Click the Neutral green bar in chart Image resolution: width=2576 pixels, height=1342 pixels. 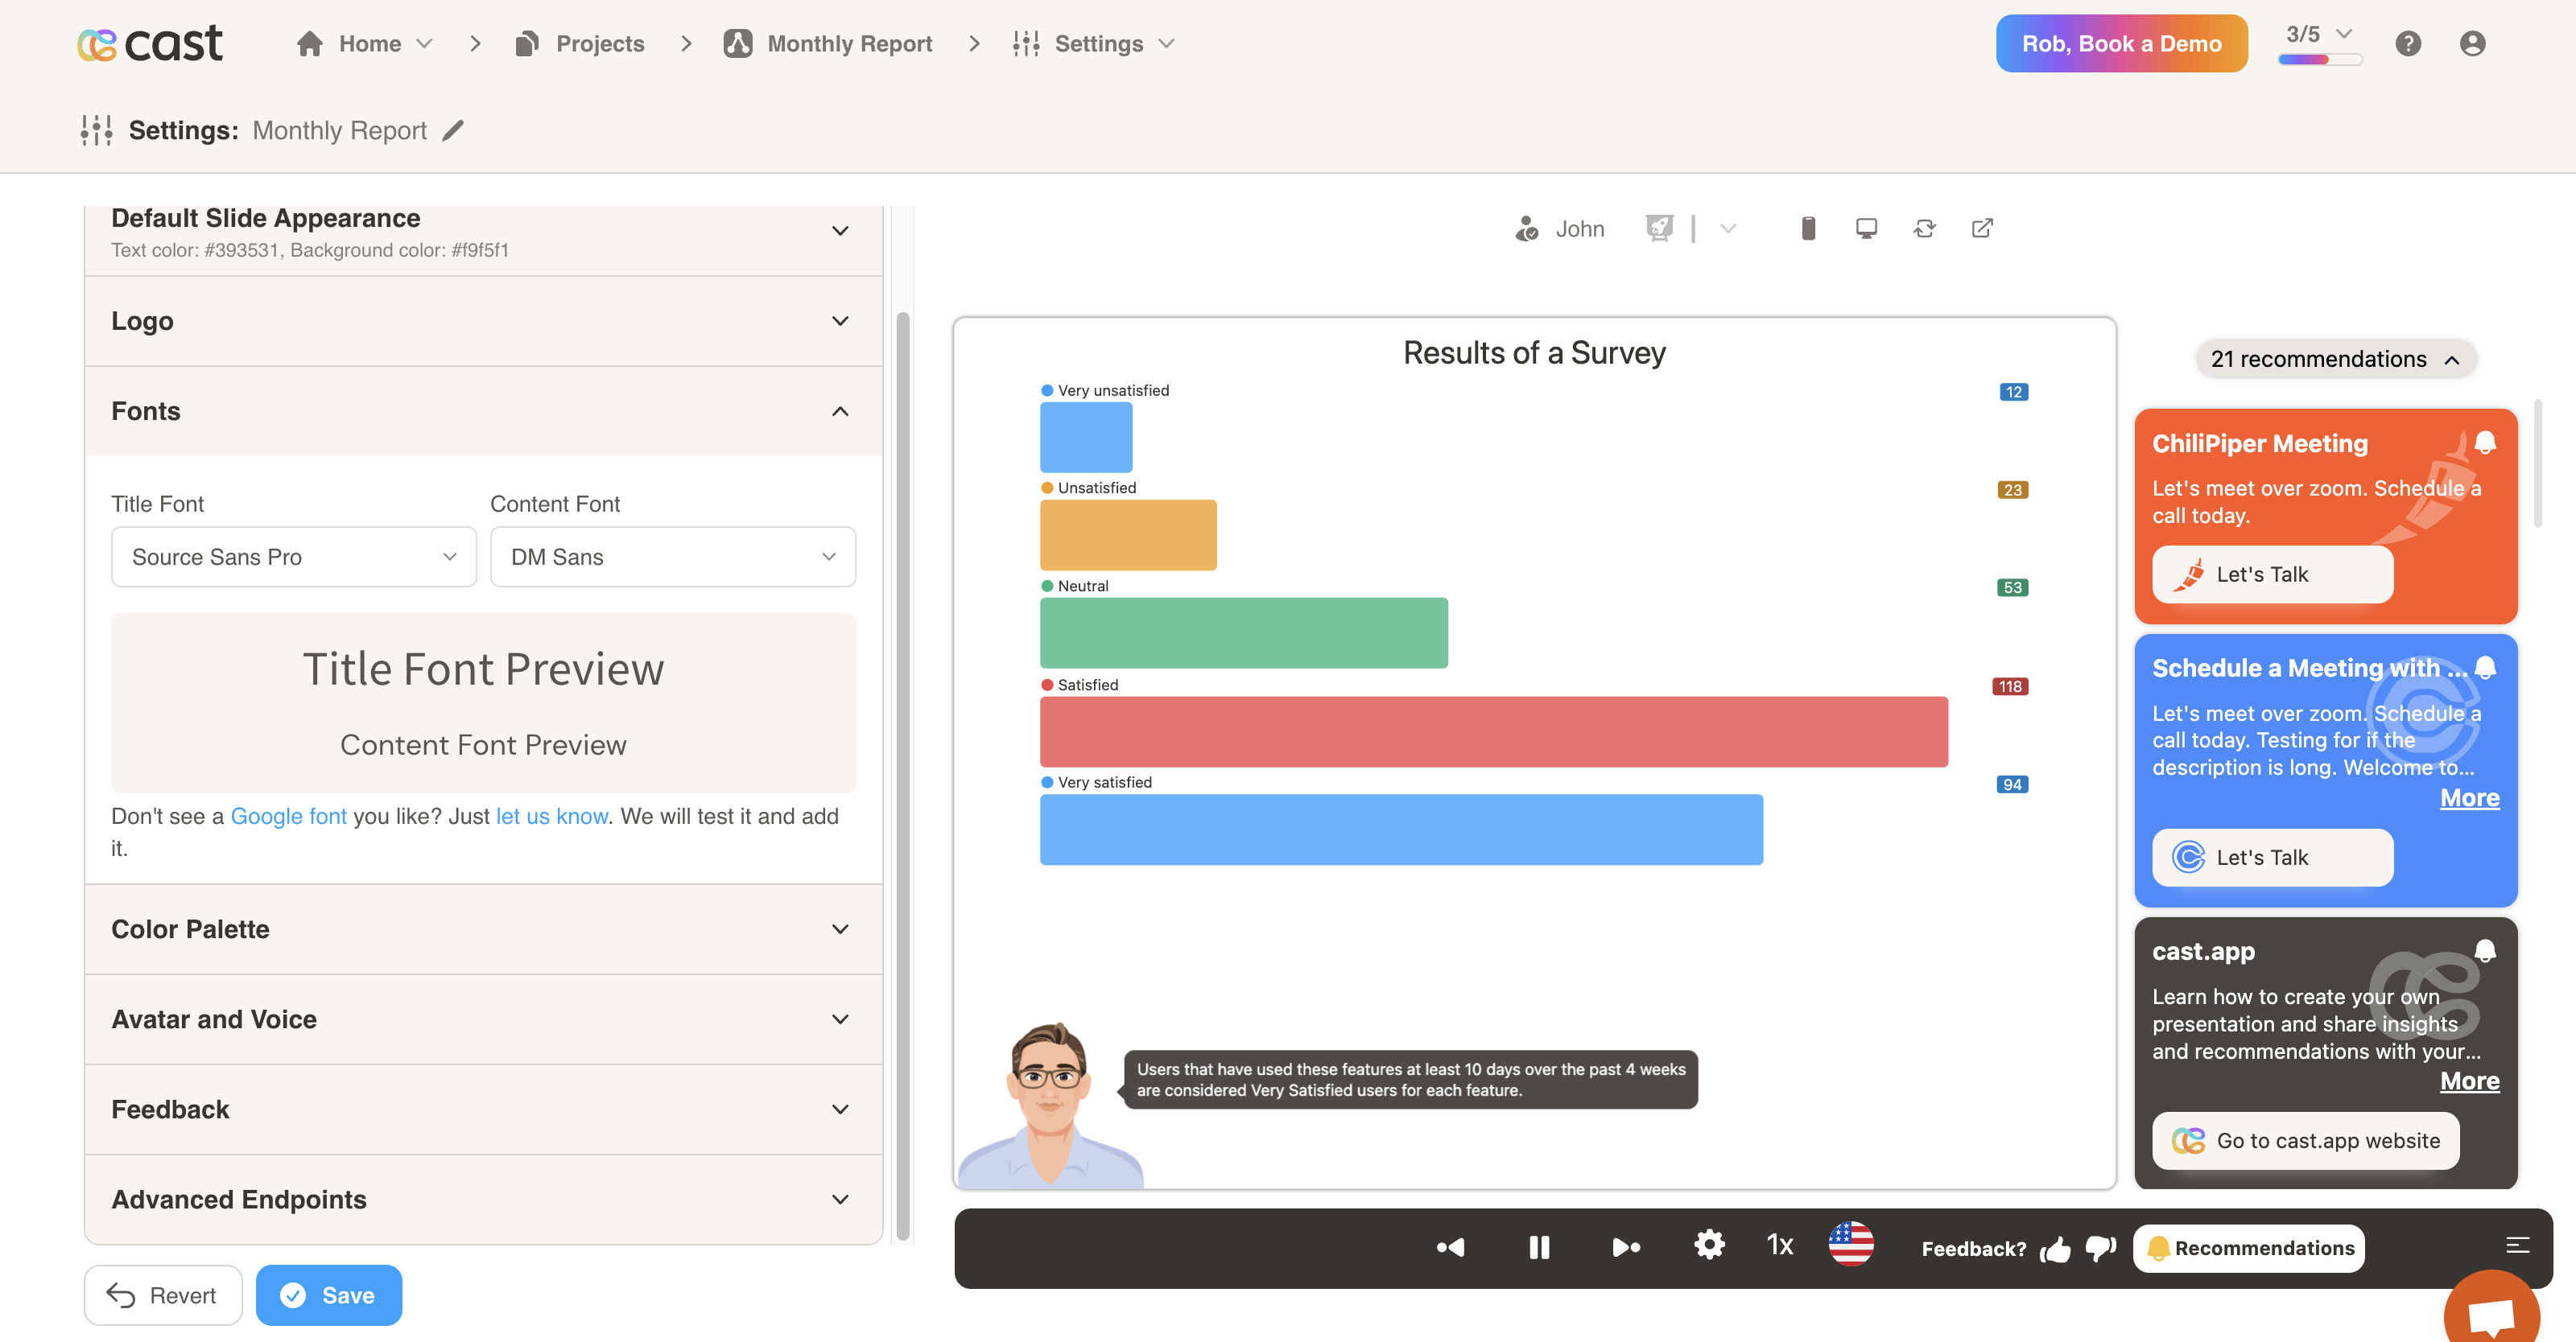pyautogui.click(x=1244, y=632)
